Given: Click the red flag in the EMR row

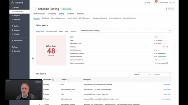Looking at the screenshot, I should (44, 94).
